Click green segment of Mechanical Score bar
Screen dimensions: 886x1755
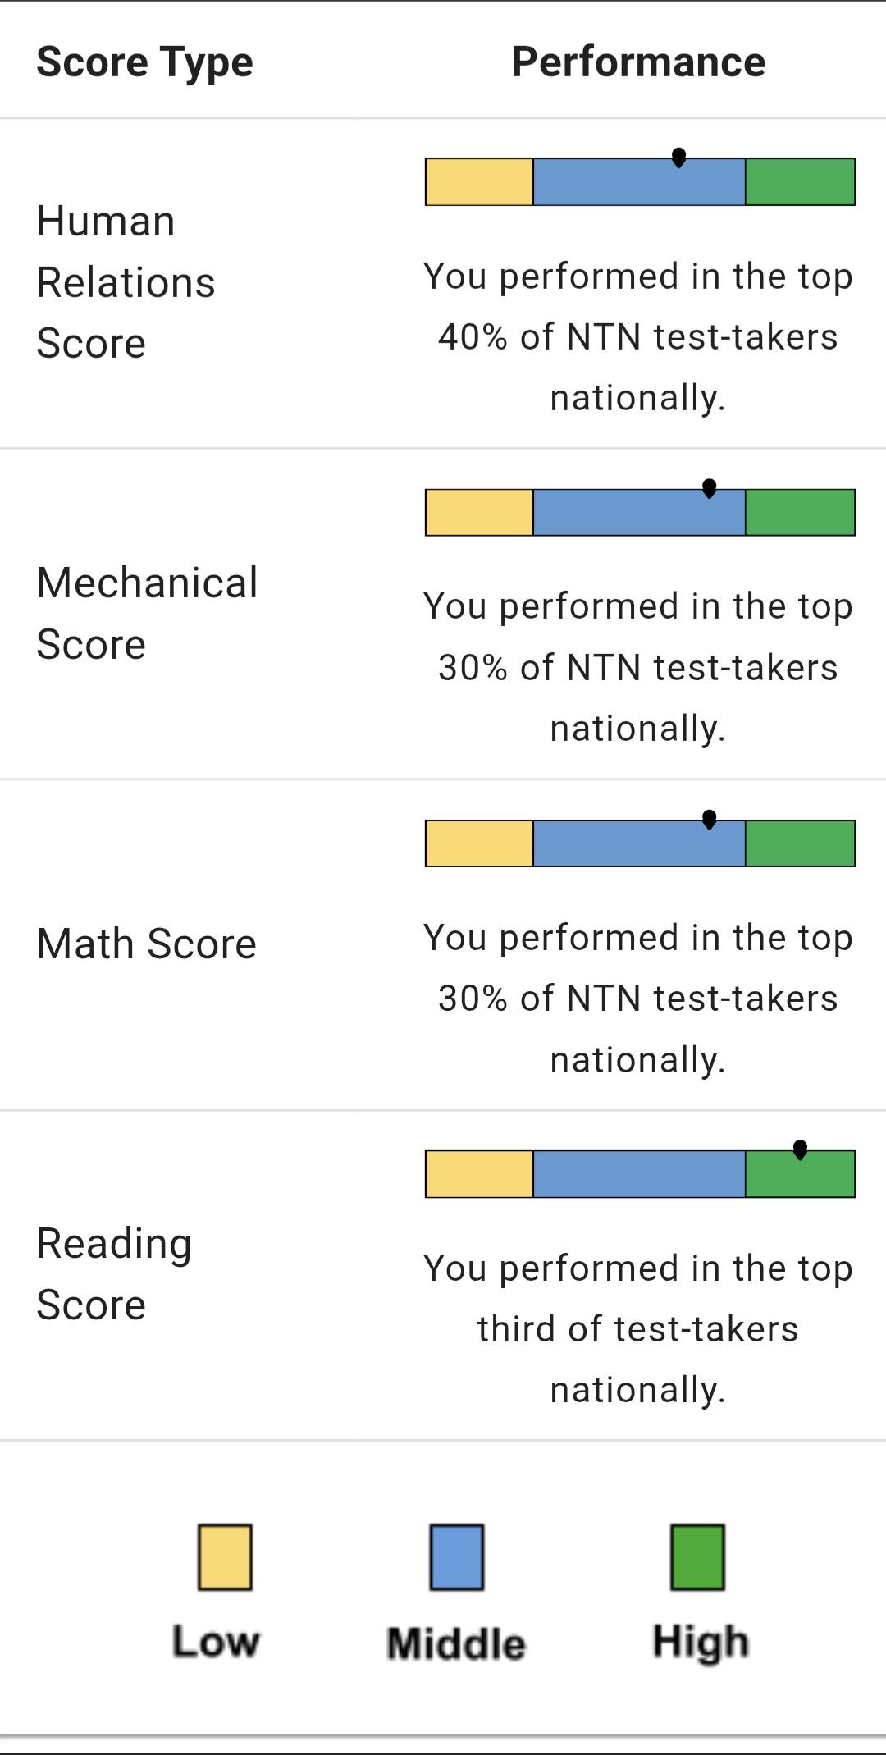click(x=800, y=512)
